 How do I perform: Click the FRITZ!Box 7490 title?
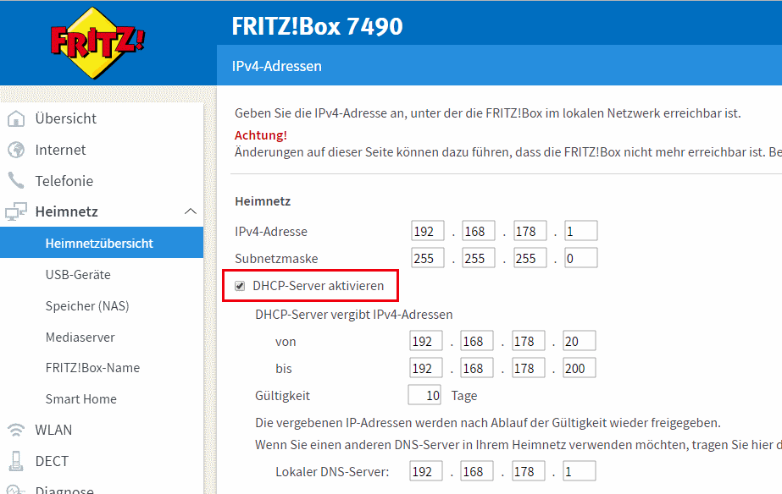coord(317,26)
